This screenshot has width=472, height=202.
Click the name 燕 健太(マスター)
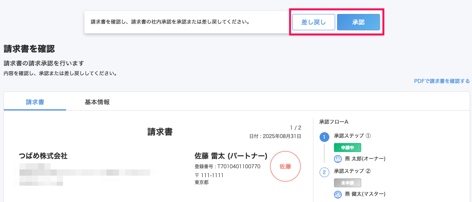click(365, 194)
